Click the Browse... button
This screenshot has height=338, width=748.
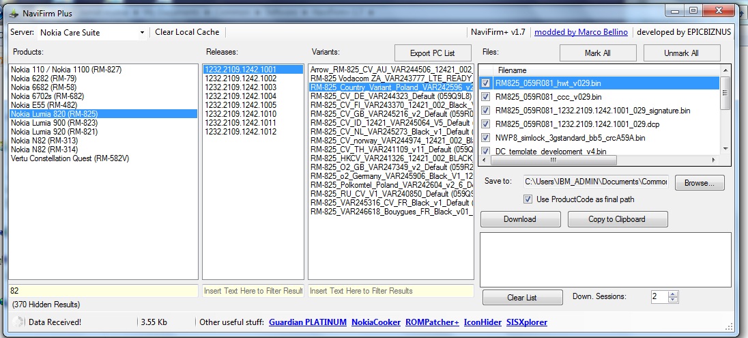tap(700, 183)
